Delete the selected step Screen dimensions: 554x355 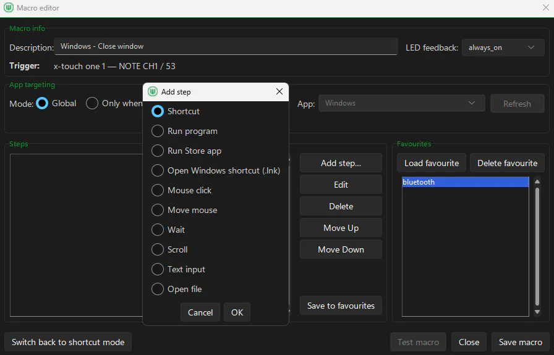coord(341,206)
